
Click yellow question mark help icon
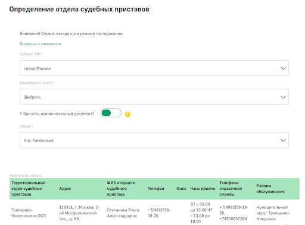(127, 114)
